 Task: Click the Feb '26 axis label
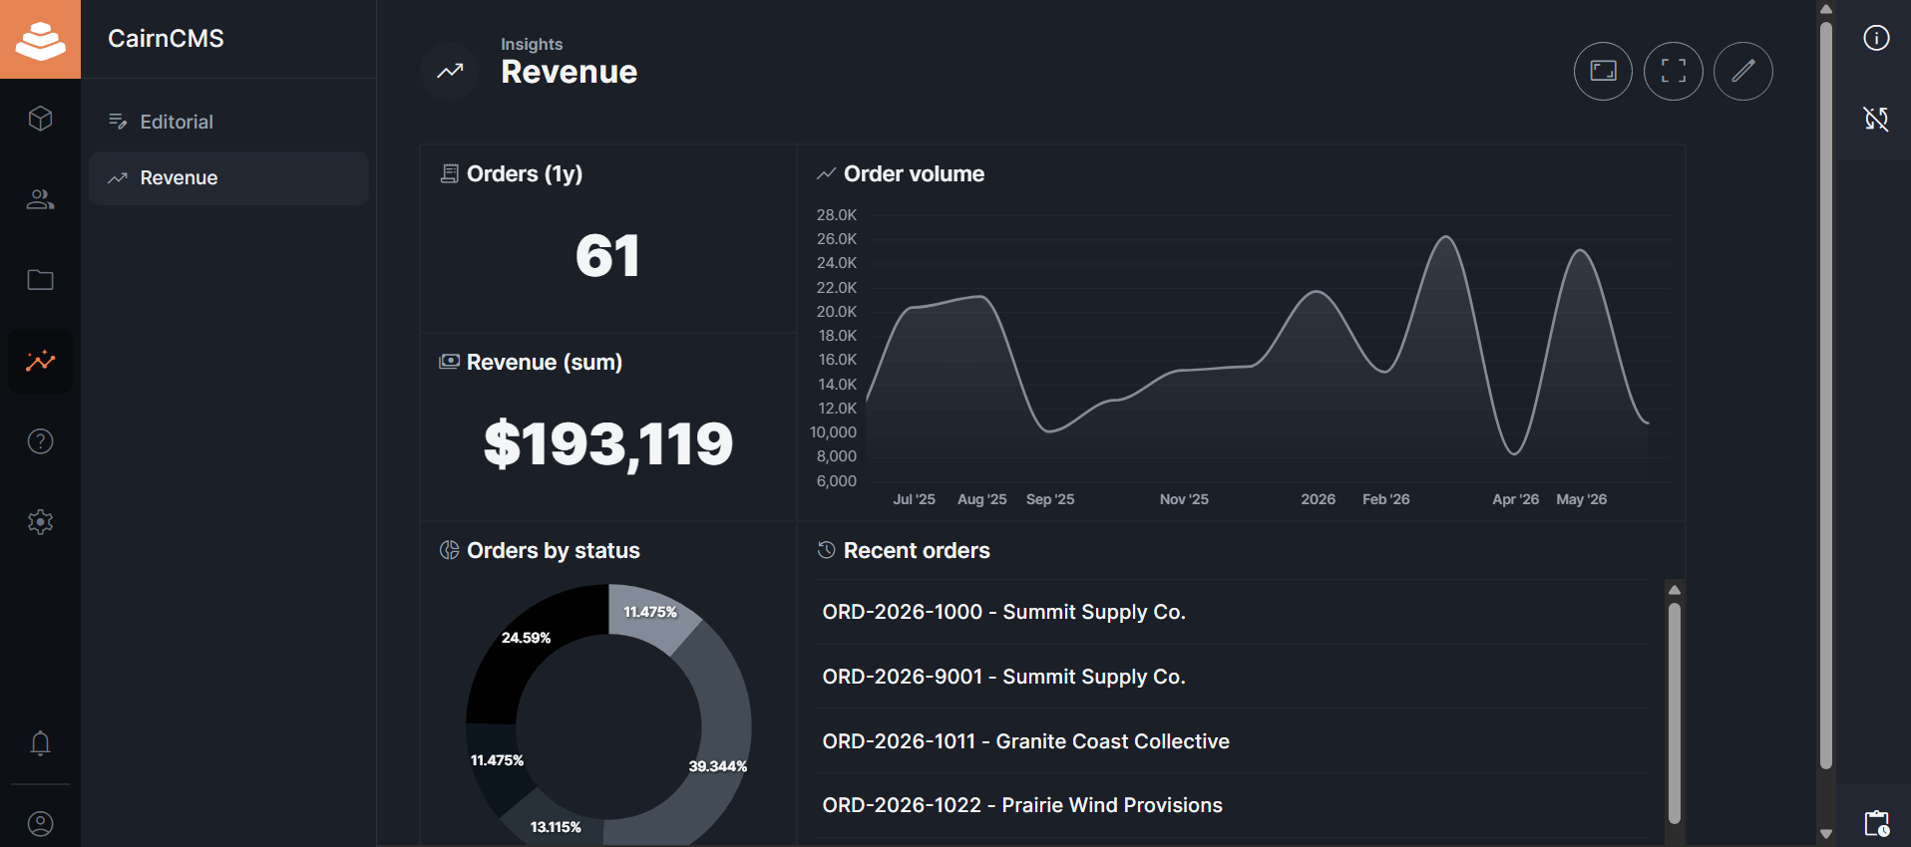[x=1386, y=499]
